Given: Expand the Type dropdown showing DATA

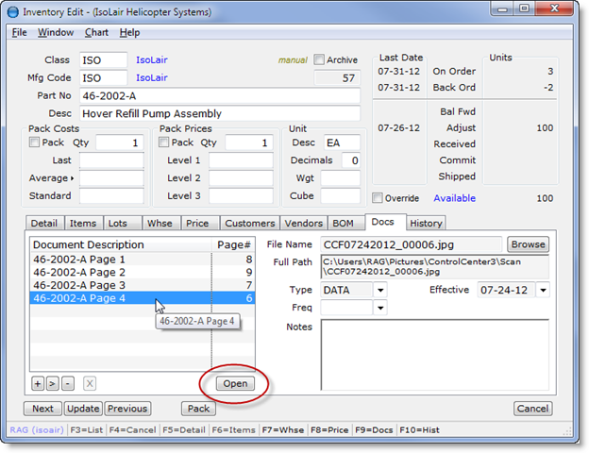Looking at the screenshot, I should (x=380, y=291).
